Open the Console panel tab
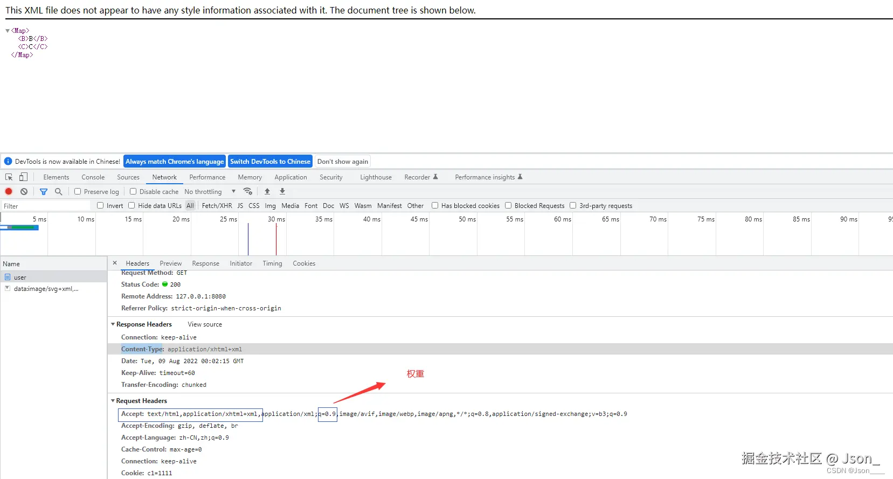 (x=93, y=177)
